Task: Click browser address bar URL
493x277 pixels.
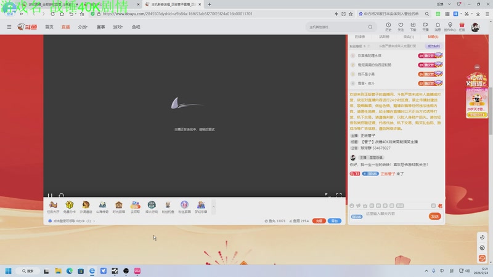Action: [x=177, y=14]
